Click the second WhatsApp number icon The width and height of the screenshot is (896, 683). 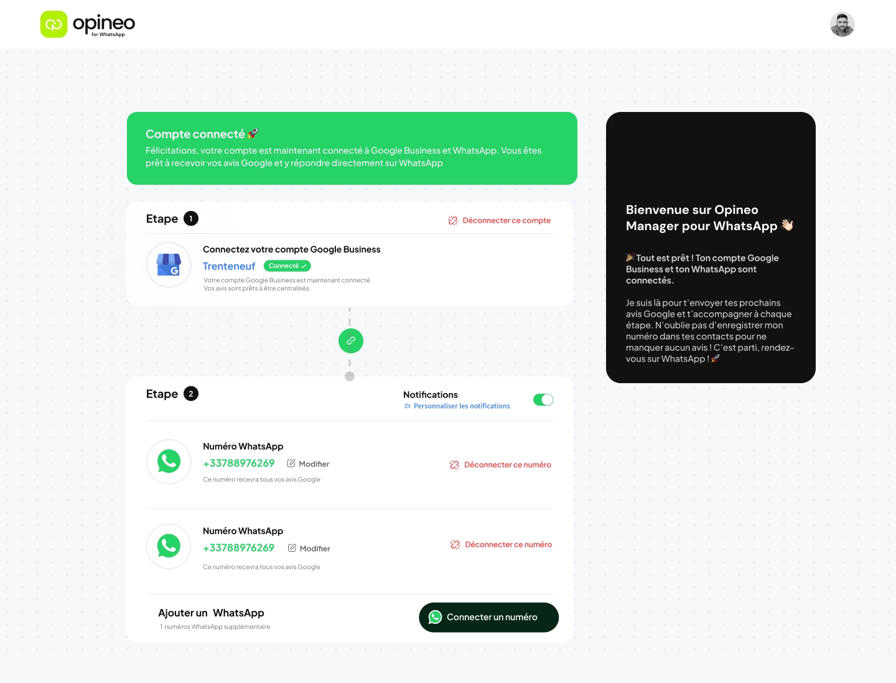[x=168, y=546]
